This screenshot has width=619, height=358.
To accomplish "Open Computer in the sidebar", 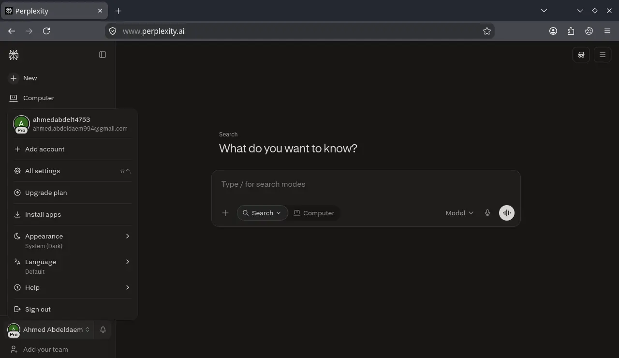I will click(32, 98).
